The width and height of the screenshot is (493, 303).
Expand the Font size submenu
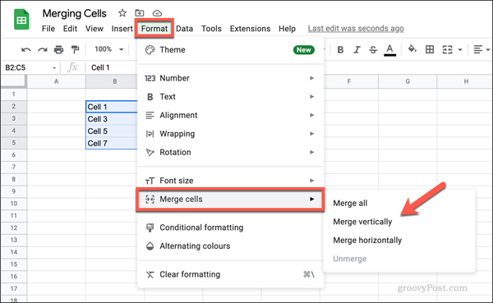click(230, 181)
